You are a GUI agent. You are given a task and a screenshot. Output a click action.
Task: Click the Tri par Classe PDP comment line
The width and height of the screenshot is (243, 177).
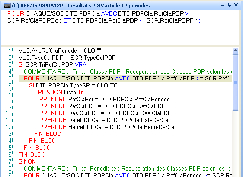128,72
